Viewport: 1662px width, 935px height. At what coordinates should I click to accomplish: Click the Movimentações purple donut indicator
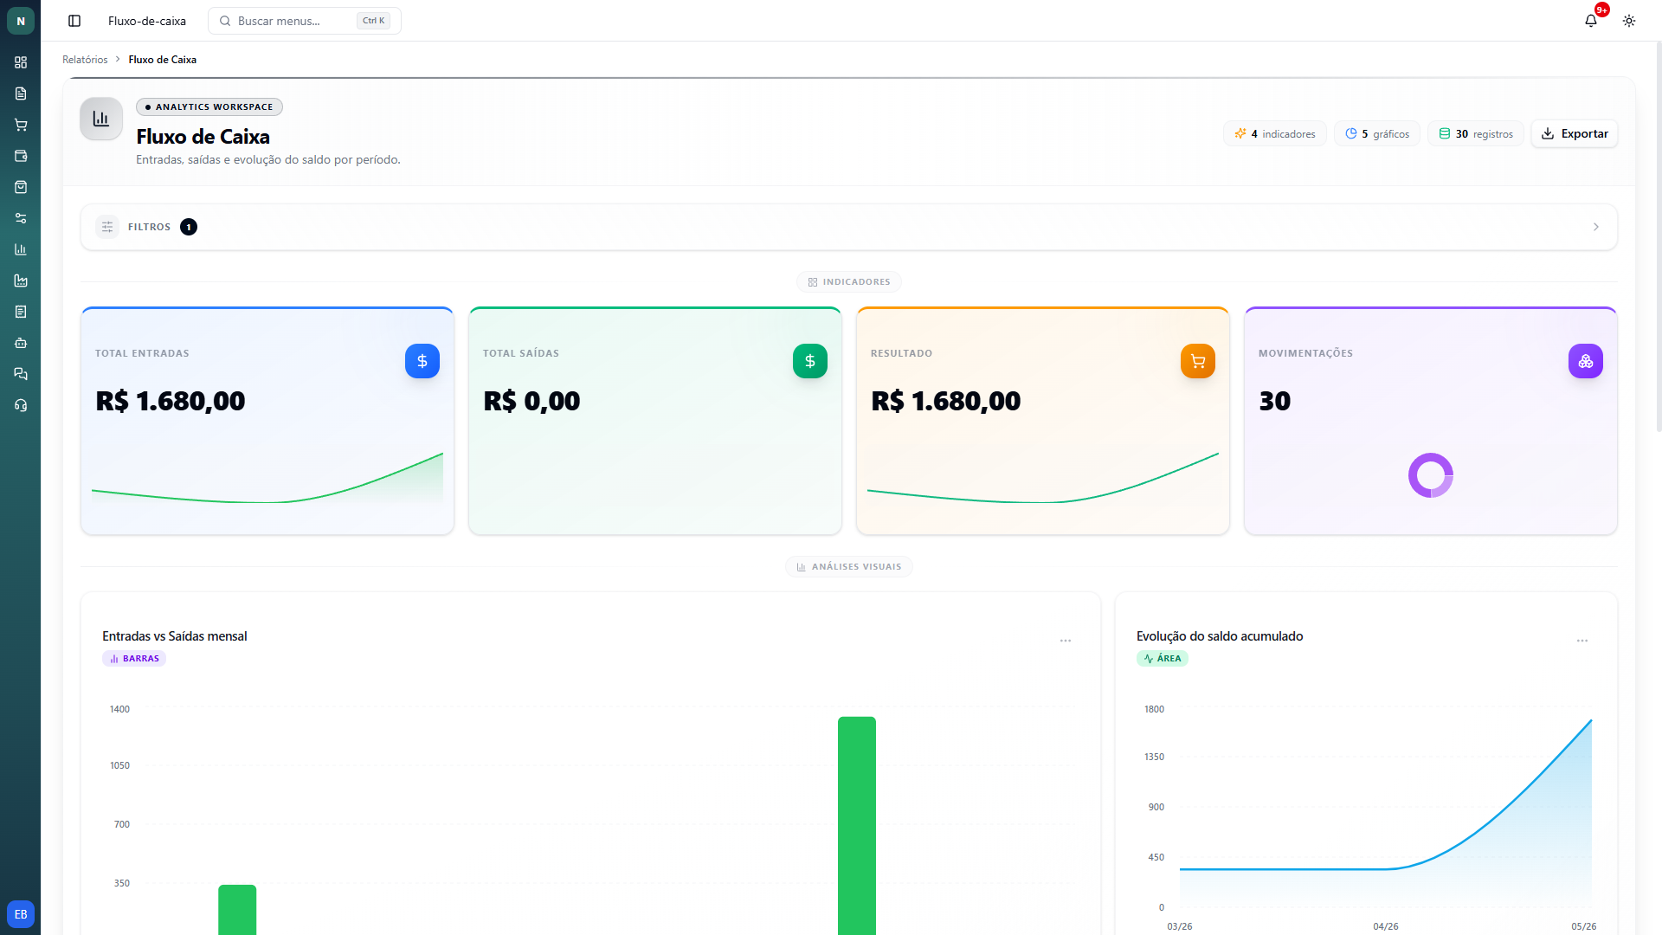click(x=1431, y=475)
